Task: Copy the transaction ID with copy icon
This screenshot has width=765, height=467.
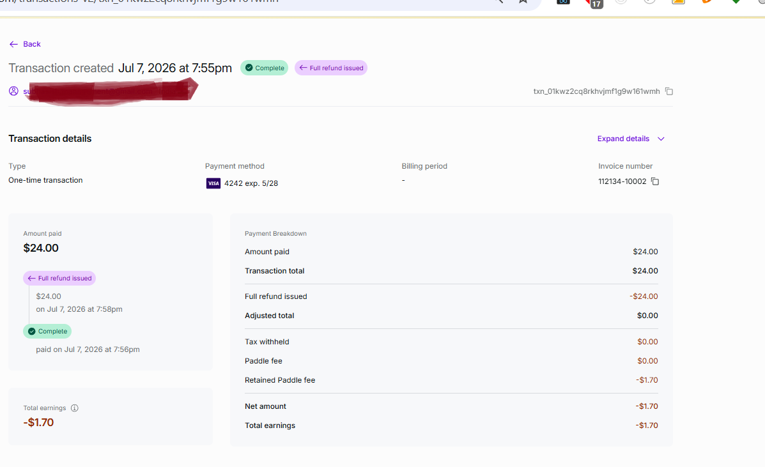Action: click(669, 91)
